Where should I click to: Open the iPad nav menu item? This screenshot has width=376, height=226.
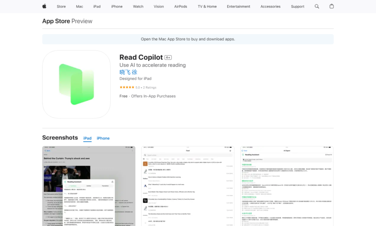tap(97, 6)
